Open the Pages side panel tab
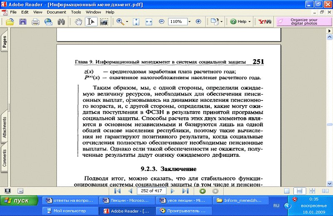The image size is (333, 216). tap(4, 43)
